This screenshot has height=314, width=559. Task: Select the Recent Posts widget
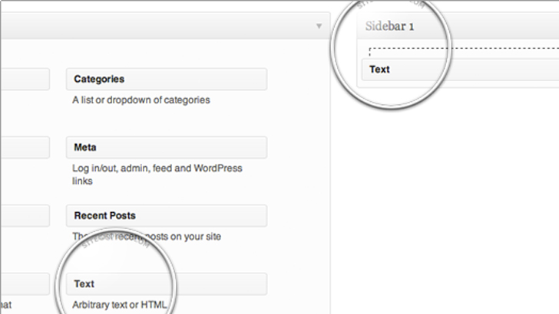[167, 216]
